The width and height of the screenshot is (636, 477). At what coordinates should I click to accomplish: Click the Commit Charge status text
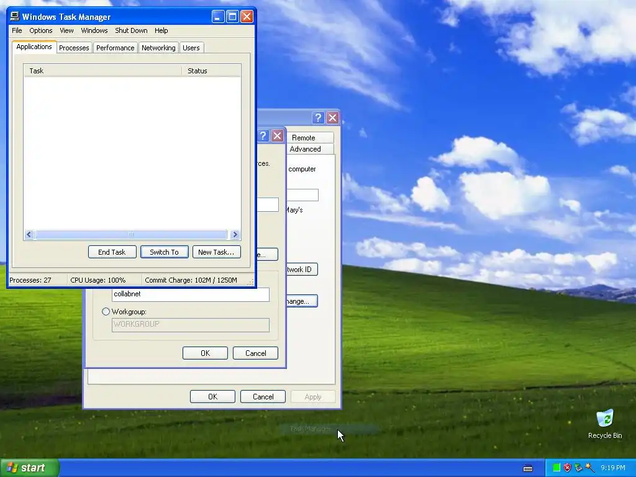[x=191, y=280]
